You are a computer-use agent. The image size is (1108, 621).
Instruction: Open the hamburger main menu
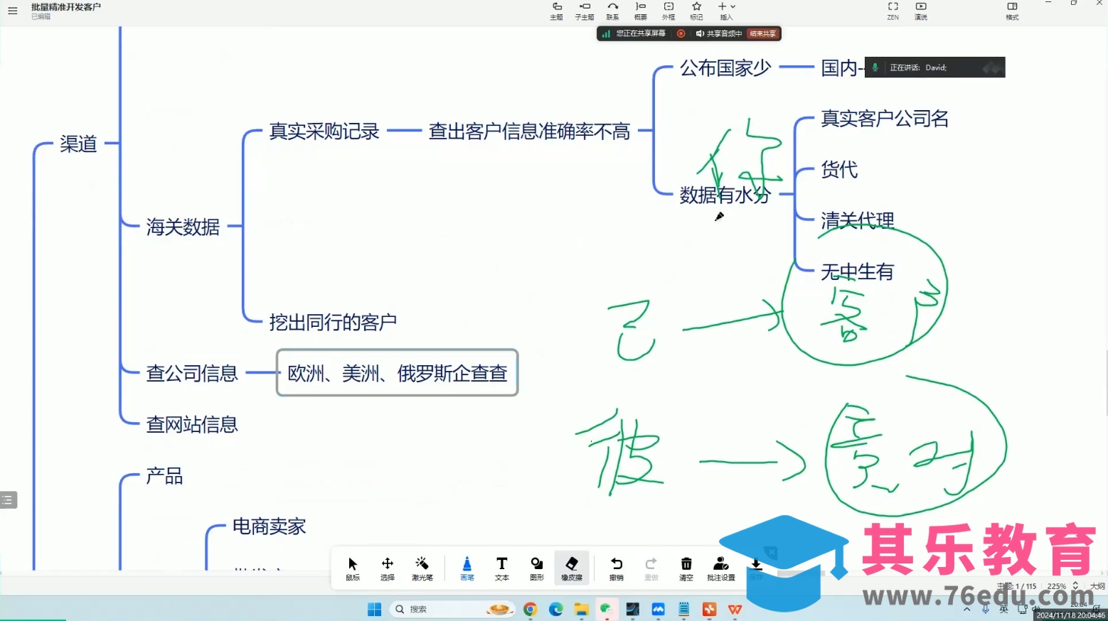point(12,11)
